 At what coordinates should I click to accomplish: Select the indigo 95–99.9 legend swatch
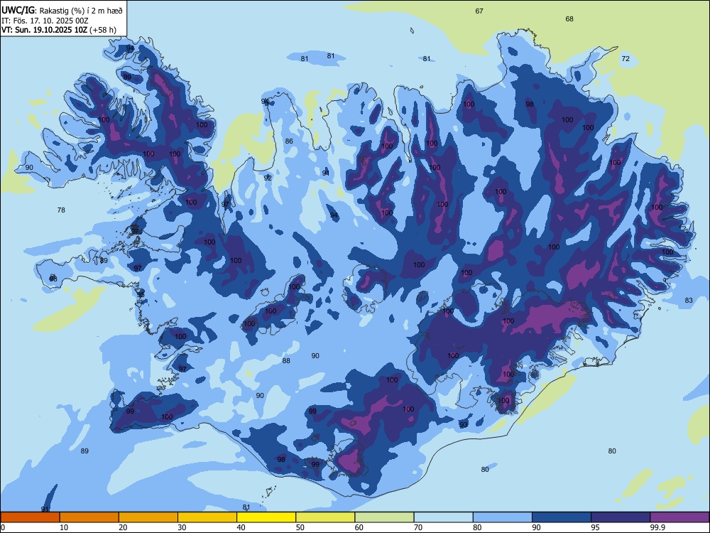pyautogui.click(x=621, y=517)
